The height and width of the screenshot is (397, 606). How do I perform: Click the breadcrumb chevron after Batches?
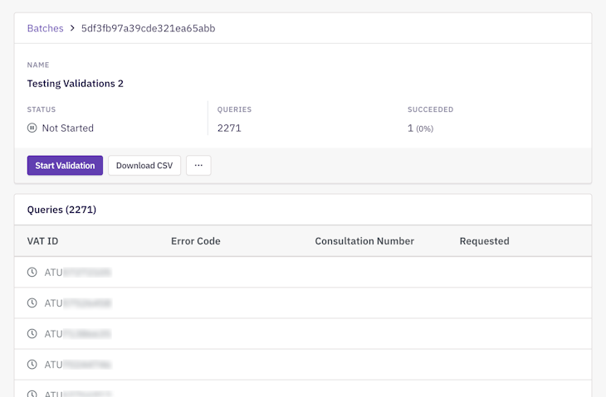(x=72, y=28)
